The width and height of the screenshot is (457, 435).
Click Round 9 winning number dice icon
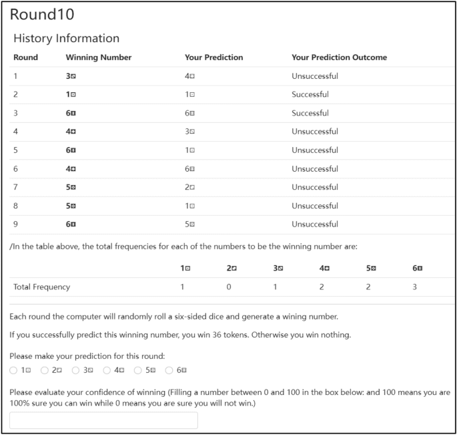(73, 225)
